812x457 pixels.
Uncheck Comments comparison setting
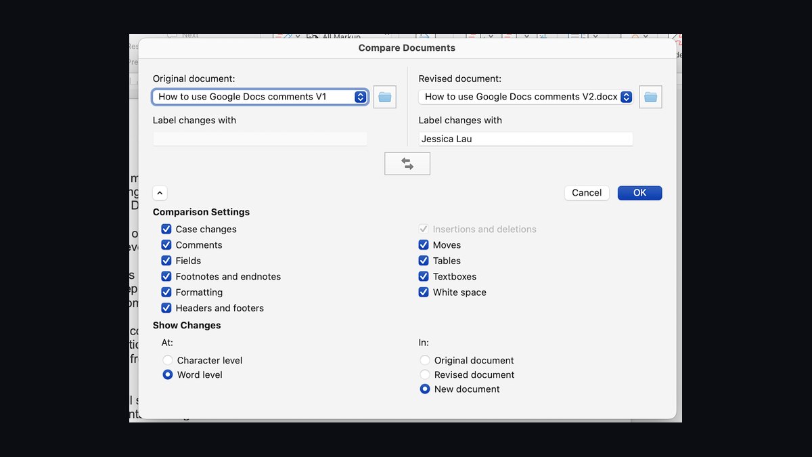coord(166,245)
